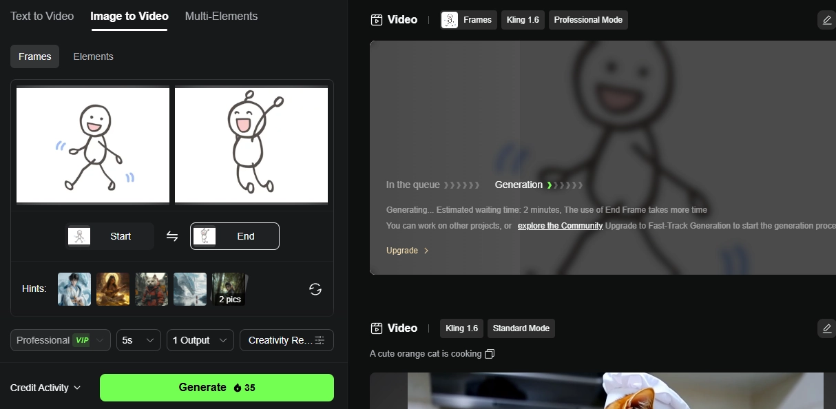This screenshot has width=836, height=409.
Task: Open the Creativity Relevance settings icon
Action: (319, 339)
